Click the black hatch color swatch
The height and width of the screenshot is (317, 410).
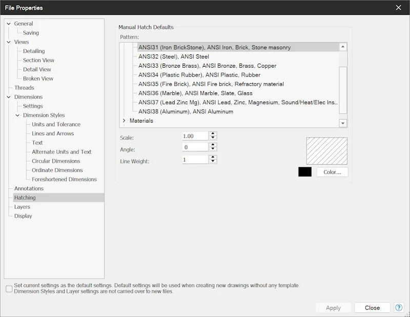(x=305, y=172)
